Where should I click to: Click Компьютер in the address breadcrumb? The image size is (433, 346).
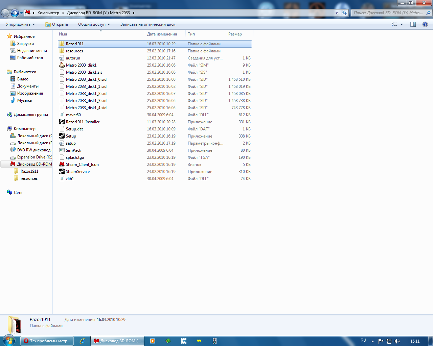click(48, 13)
